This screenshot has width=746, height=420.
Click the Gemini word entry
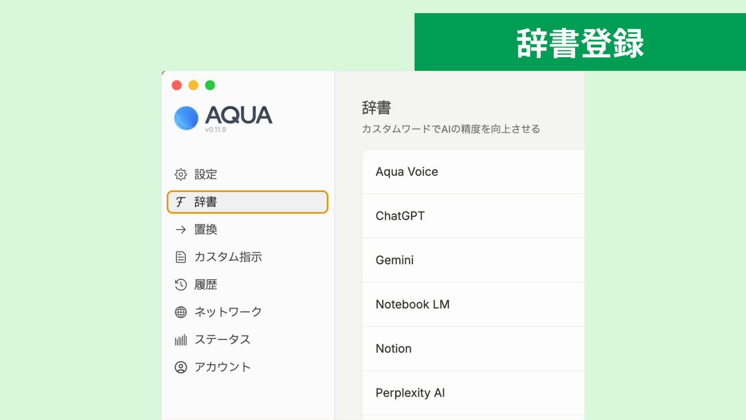[394, 260]
